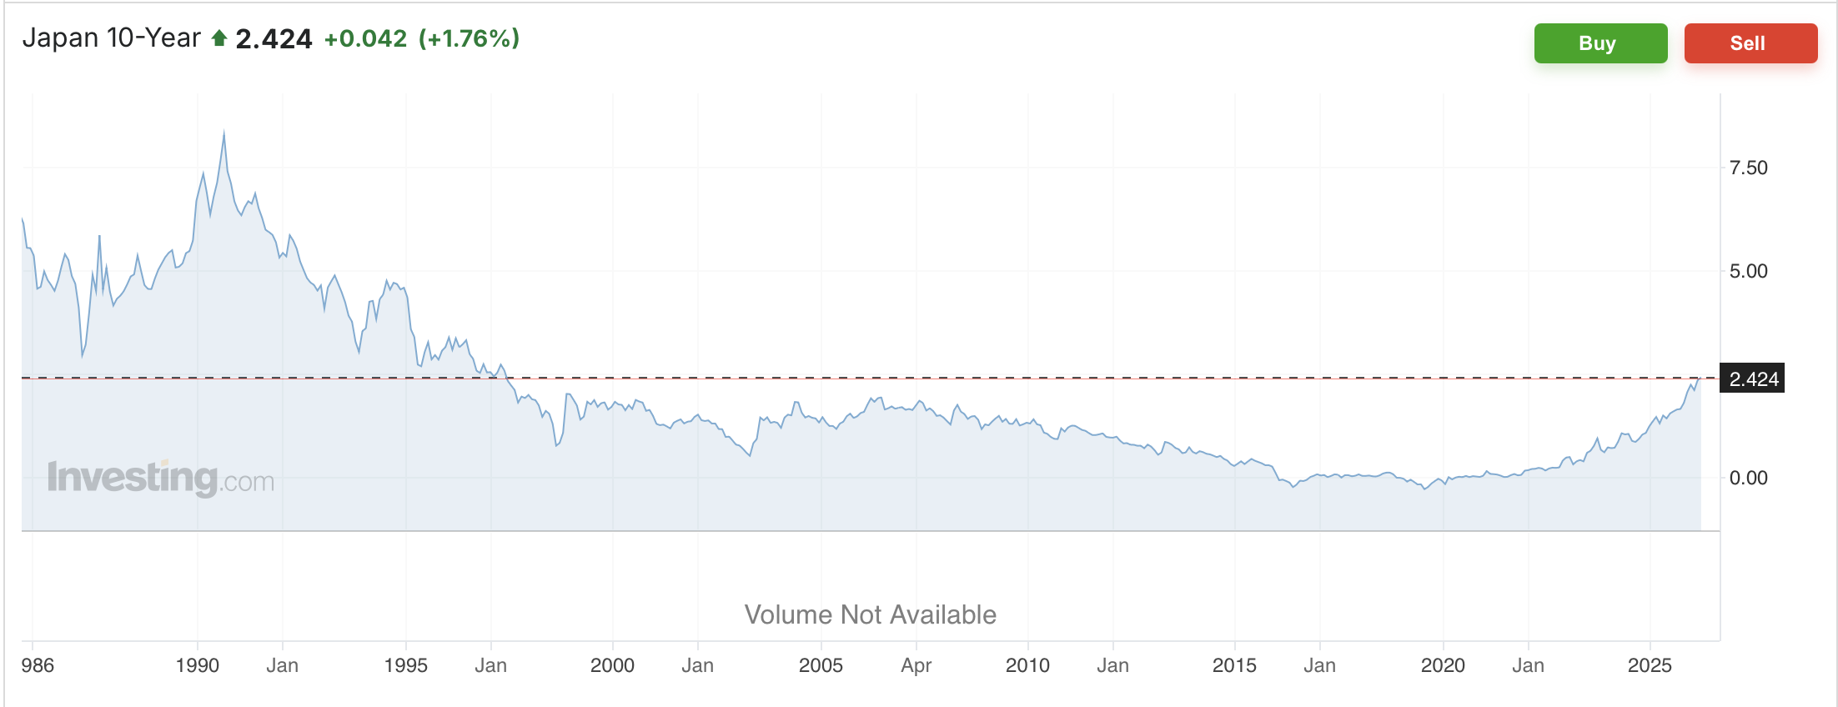Viewport: 1838px width, 707px height.
Task: Click the Volume Not Available text
Action: pyautogui.click(x=870, y=614)
